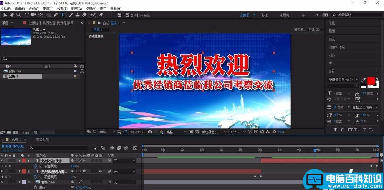Toggle stopwatch for 缩放 property
The image size is (384, 190).
pyautogui.click(x=35, y=188)
